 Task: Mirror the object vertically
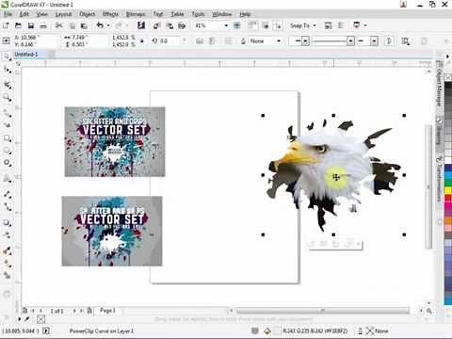click(213, 41)
